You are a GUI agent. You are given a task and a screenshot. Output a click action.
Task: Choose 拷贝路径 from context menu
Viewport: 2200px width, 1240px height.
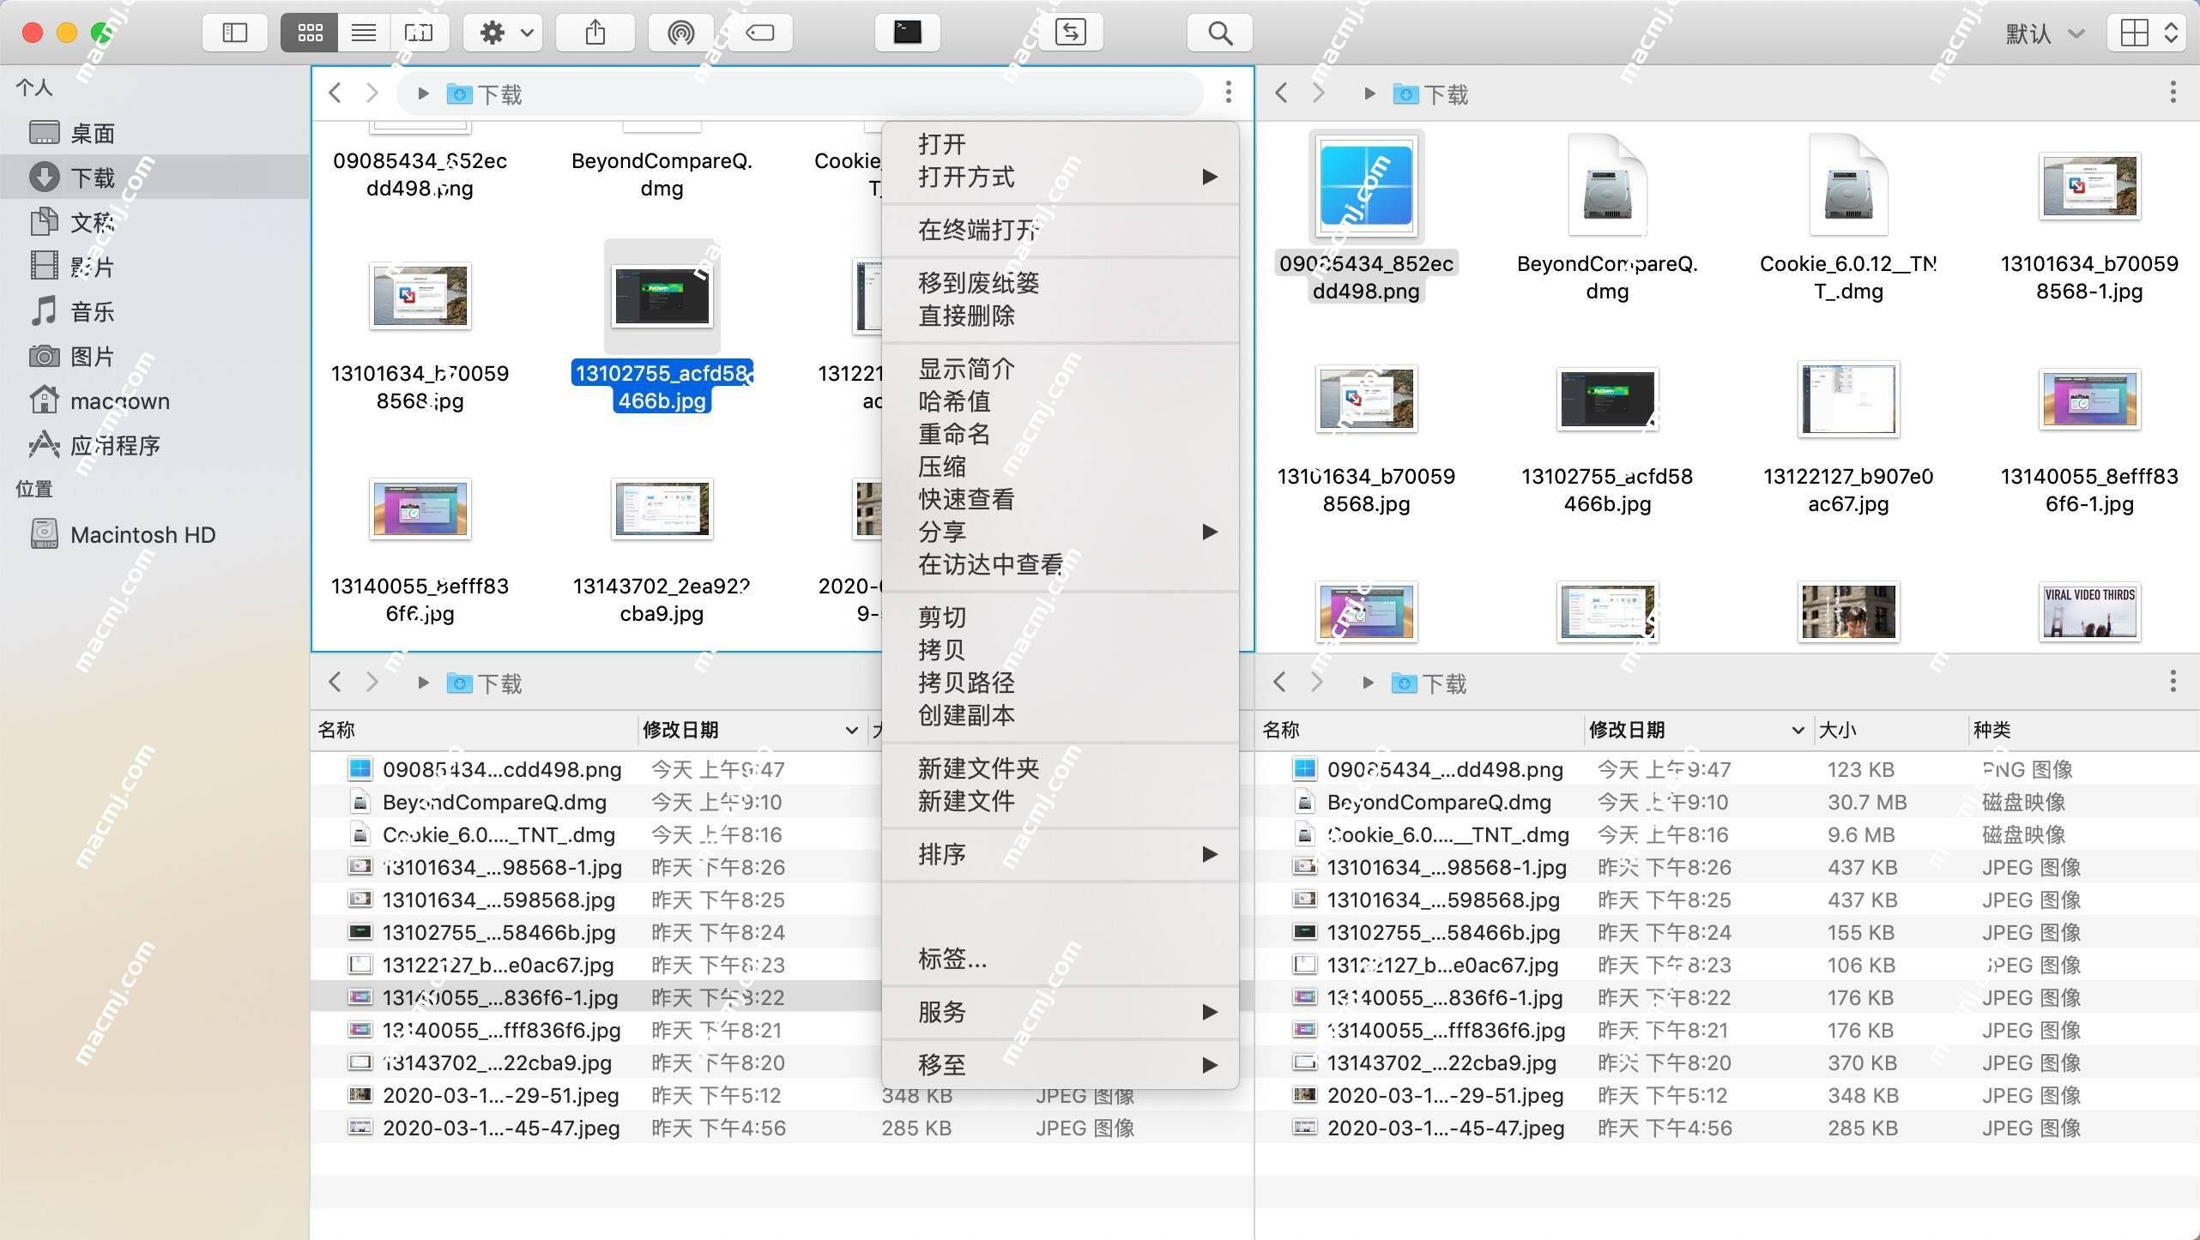point(1061,683)
